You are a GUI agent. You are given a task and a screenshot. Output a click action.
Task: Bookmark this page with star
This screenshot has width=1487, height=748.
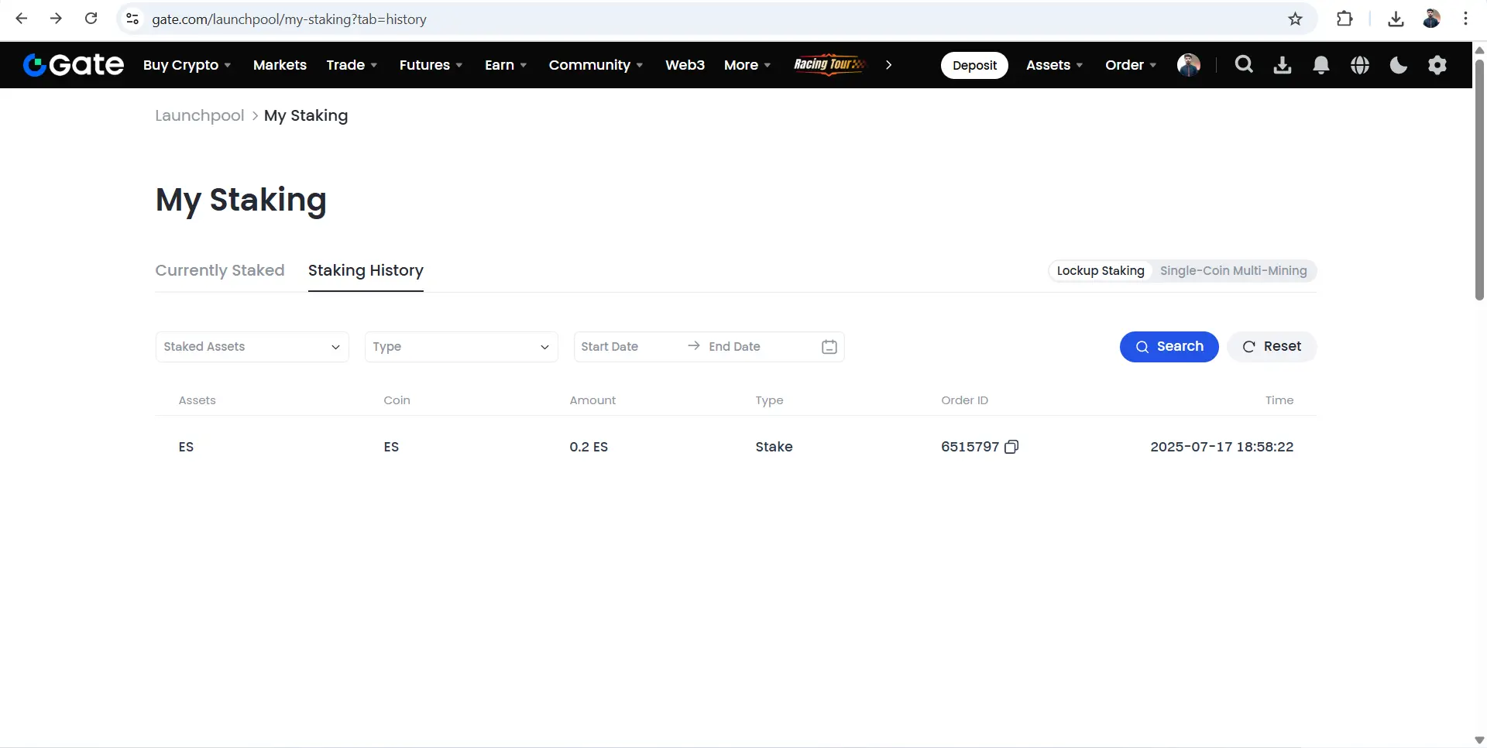[1296, 19]
